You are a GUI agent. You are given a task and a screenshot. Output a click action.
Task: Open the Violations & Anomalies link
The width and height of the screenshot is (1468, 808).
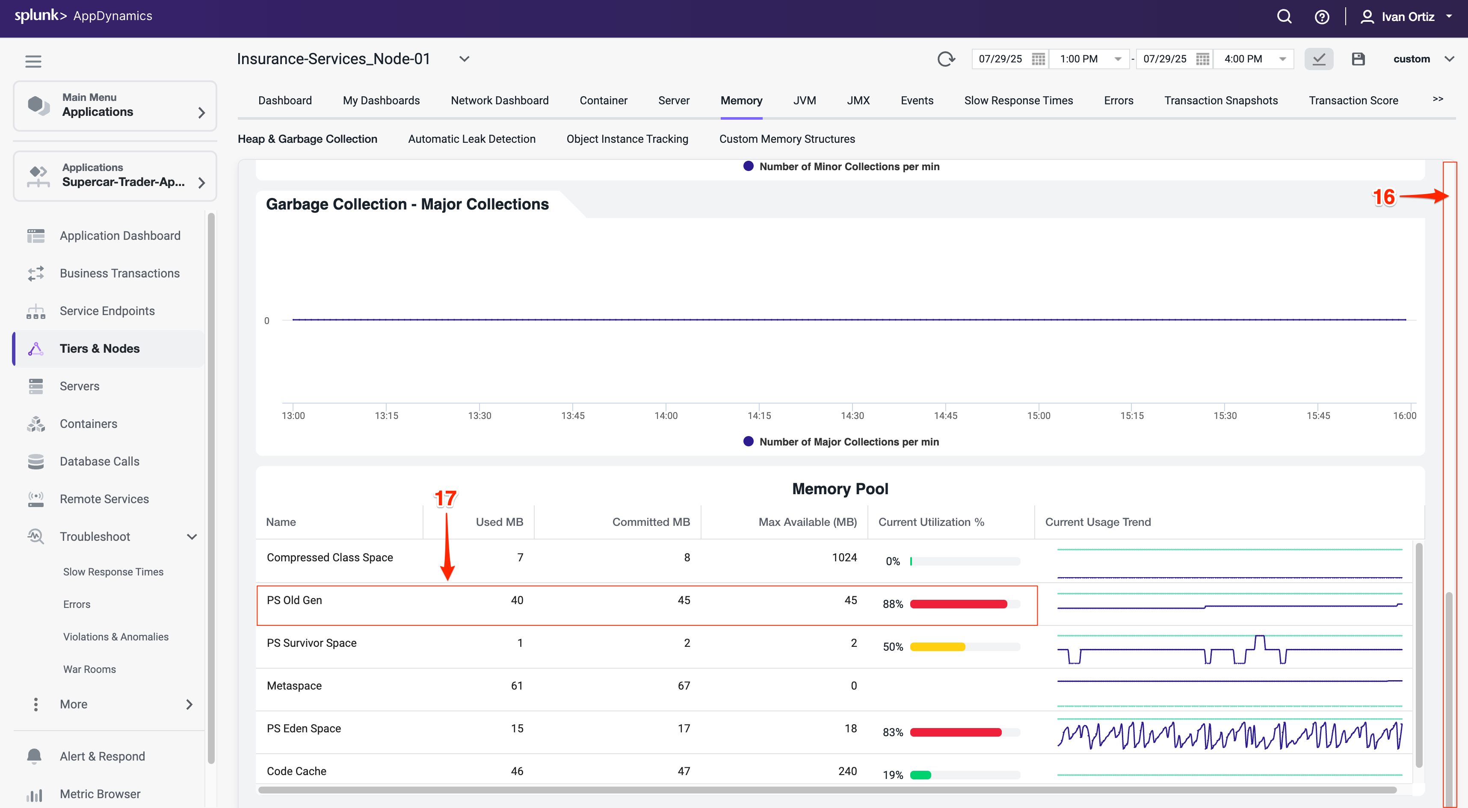pyautogui.click(x=115, y=637)
